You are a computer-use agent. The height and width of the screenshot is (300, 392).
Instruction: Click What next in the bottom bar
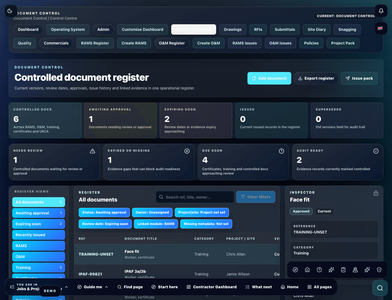259,287
